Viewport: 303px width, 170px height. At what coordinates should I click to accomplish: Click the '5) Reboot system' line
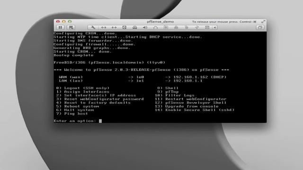pos(78,106)
